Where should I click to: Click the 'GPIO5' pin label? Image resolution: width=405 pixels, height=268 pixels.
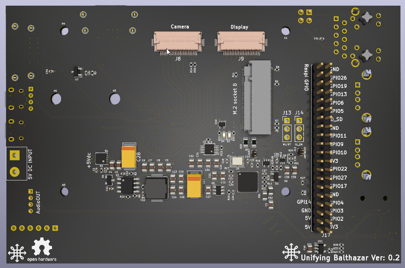tap(337, 111)
